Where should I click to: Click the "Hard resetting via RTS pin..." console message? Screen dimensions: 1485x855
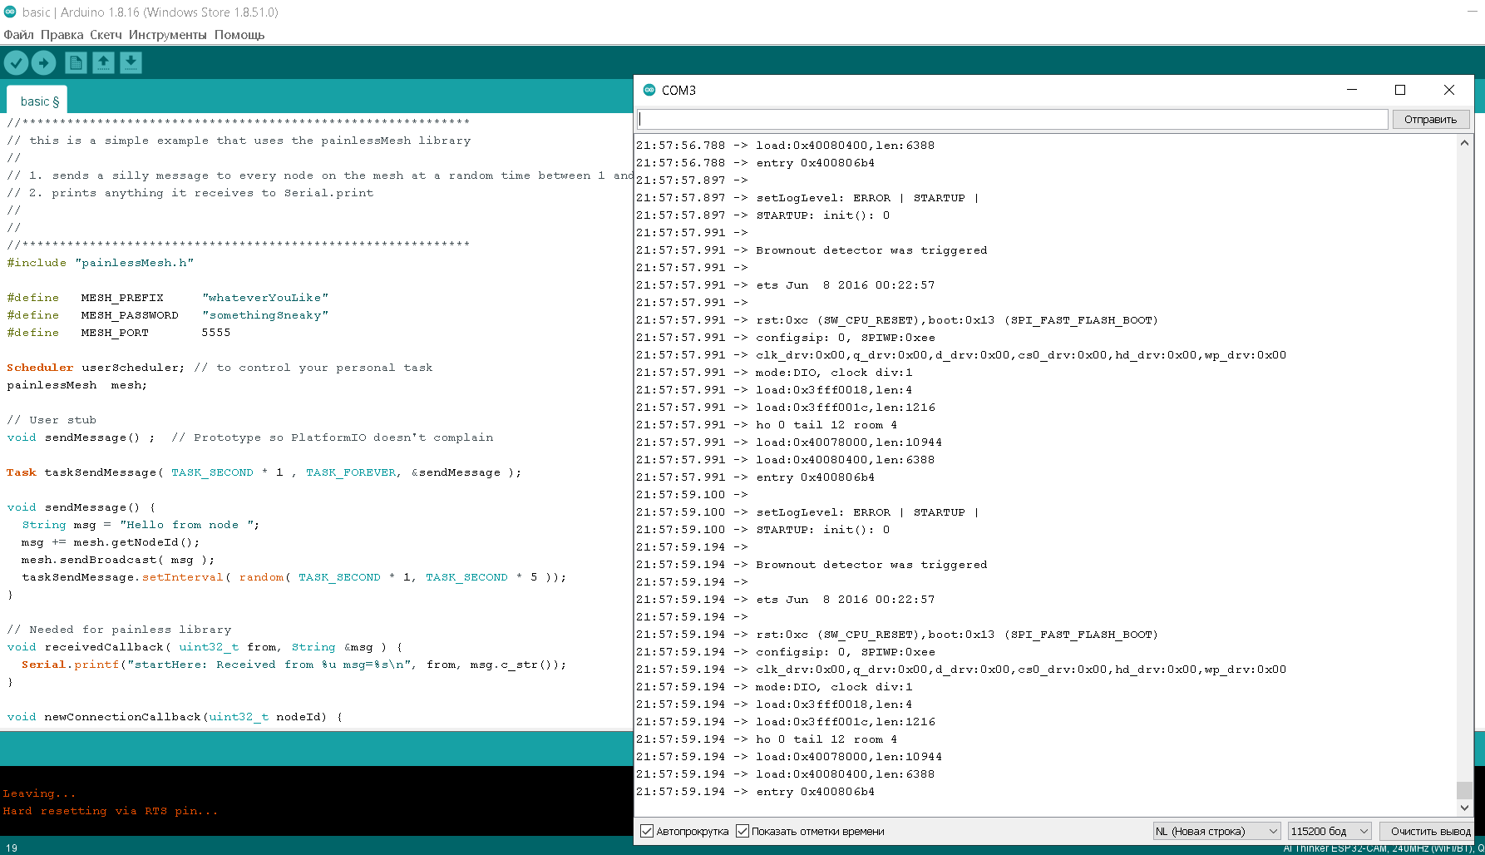pyautogui.click(x=111, y=811)
